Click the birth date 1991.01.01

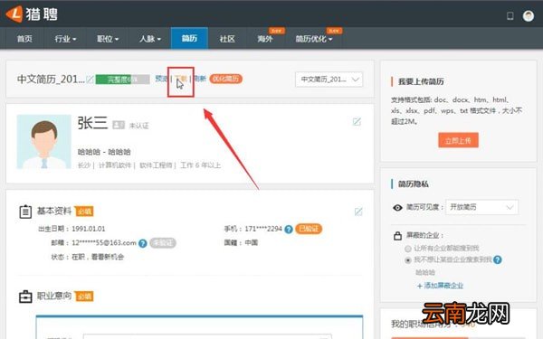point(89,229)
